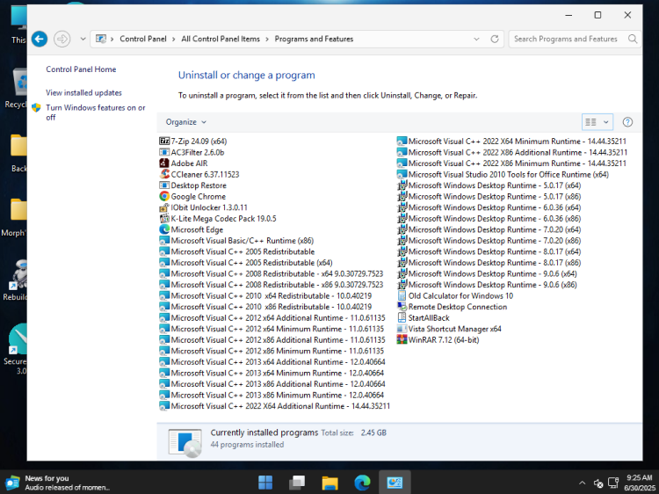This screenshot has height=494, width=659.
Task: Open the Organize dropdown menu
Action: point(185,122)
